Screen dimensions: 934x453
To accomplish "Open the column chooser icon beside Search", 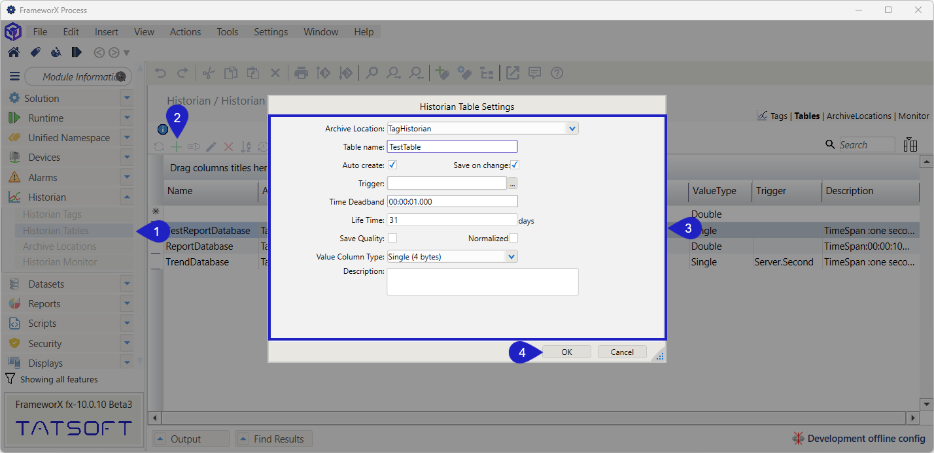I will pos(910,145).
